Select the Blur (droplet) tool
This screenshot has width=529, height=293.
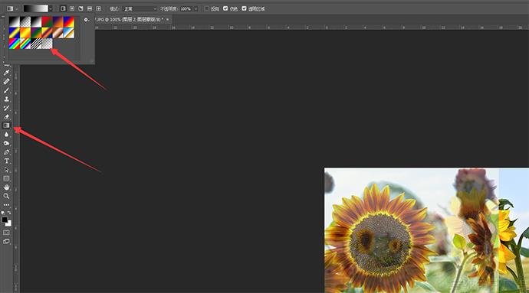pos(6,135)
